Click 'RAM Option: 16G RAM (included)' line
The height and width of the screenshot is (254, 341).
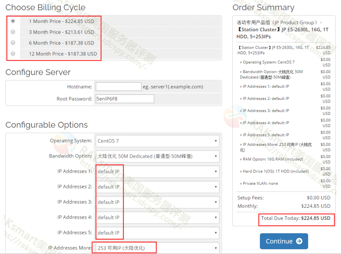coord(271,159)
